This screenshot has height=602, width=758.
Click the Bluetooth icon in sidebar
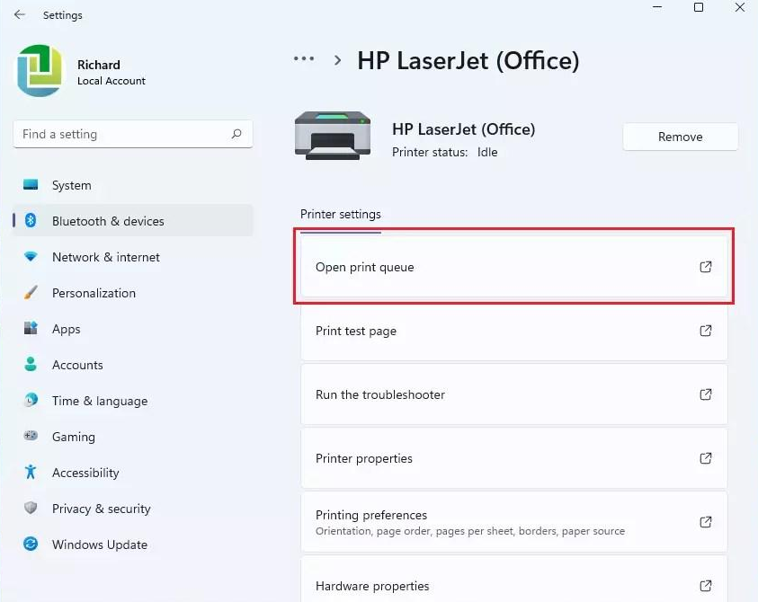point(31,220)
